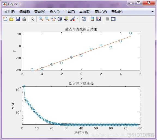Click the Show Plot Tools icon

tap(113, 19)
